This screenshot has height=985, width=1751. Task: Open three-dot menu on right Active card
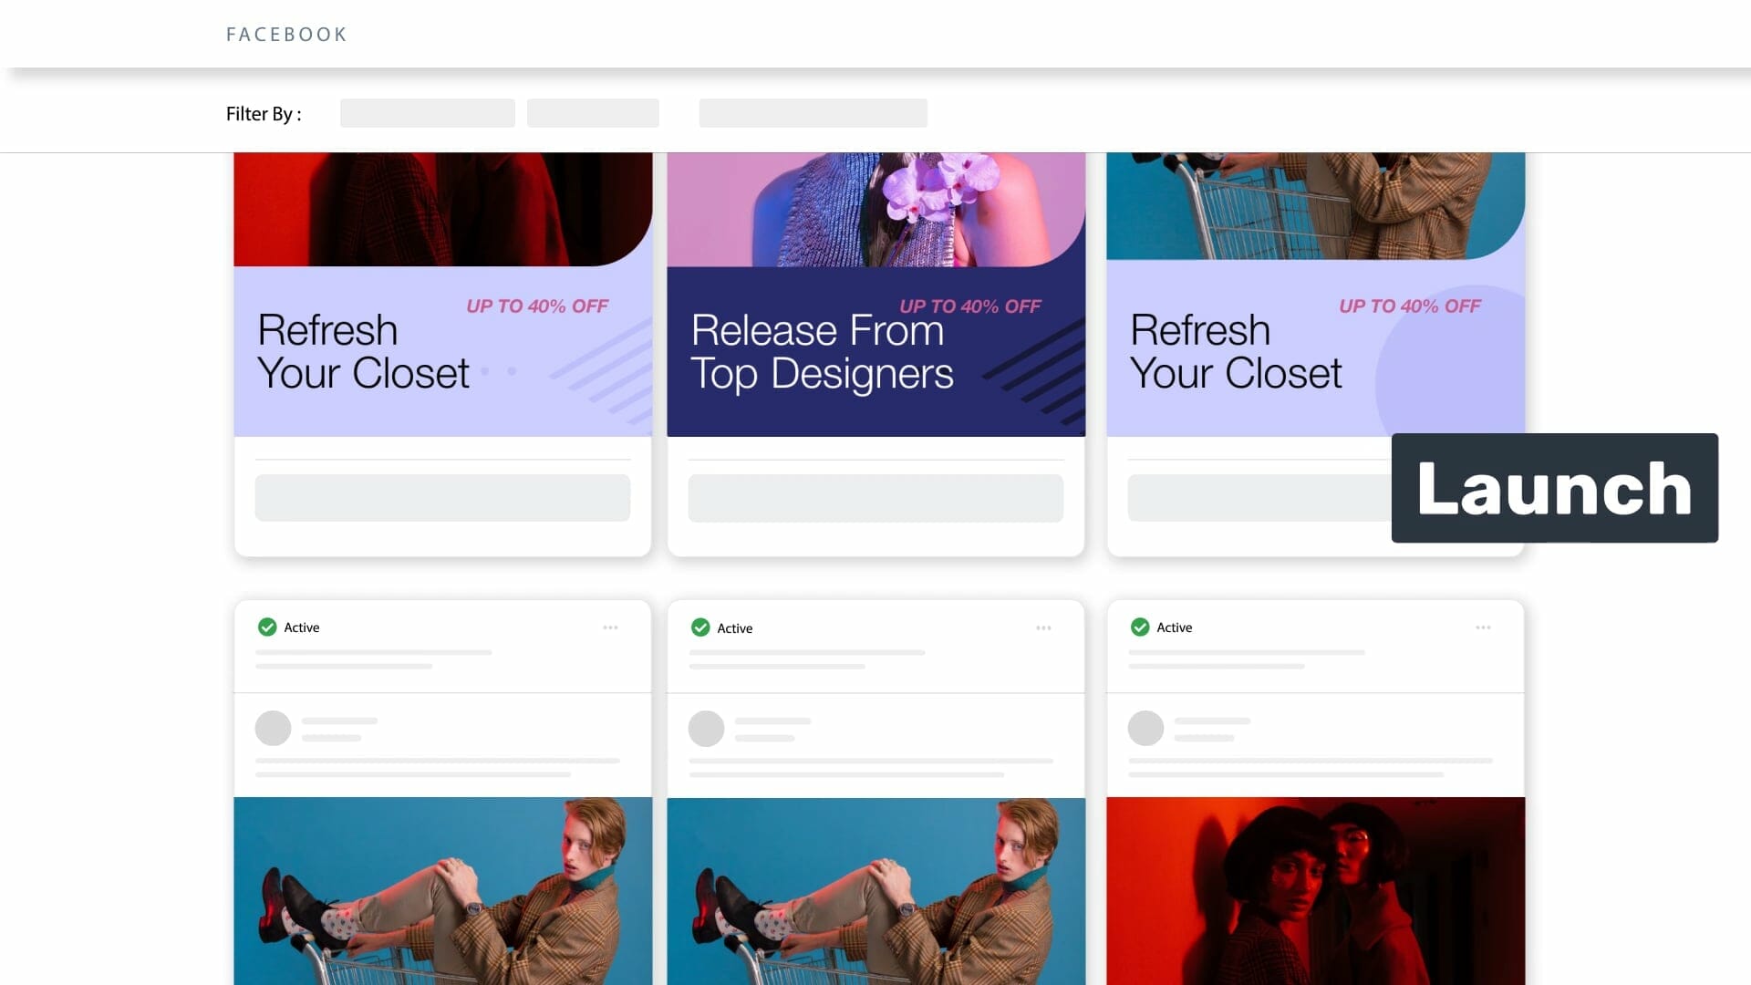click(1483, 627)
